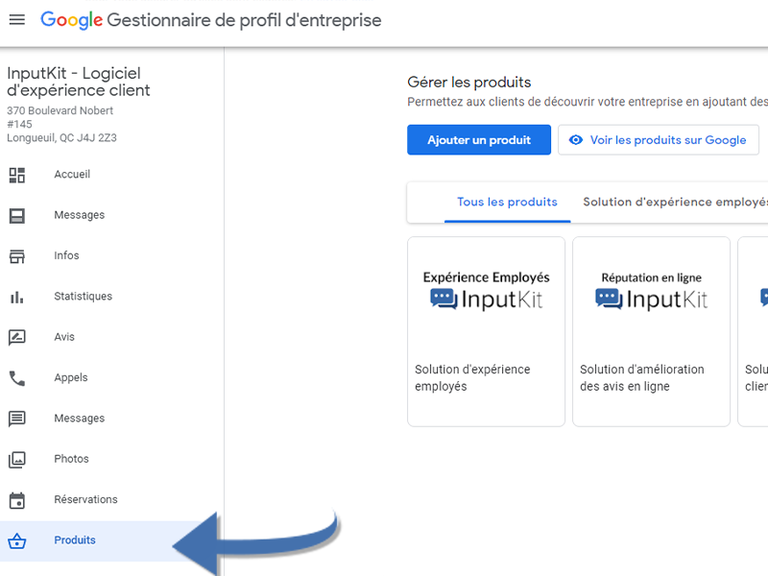This screenshot has height=576, width=768.
Task: Switch to Solution d'expérience employés tab
Action: point(675,202)
